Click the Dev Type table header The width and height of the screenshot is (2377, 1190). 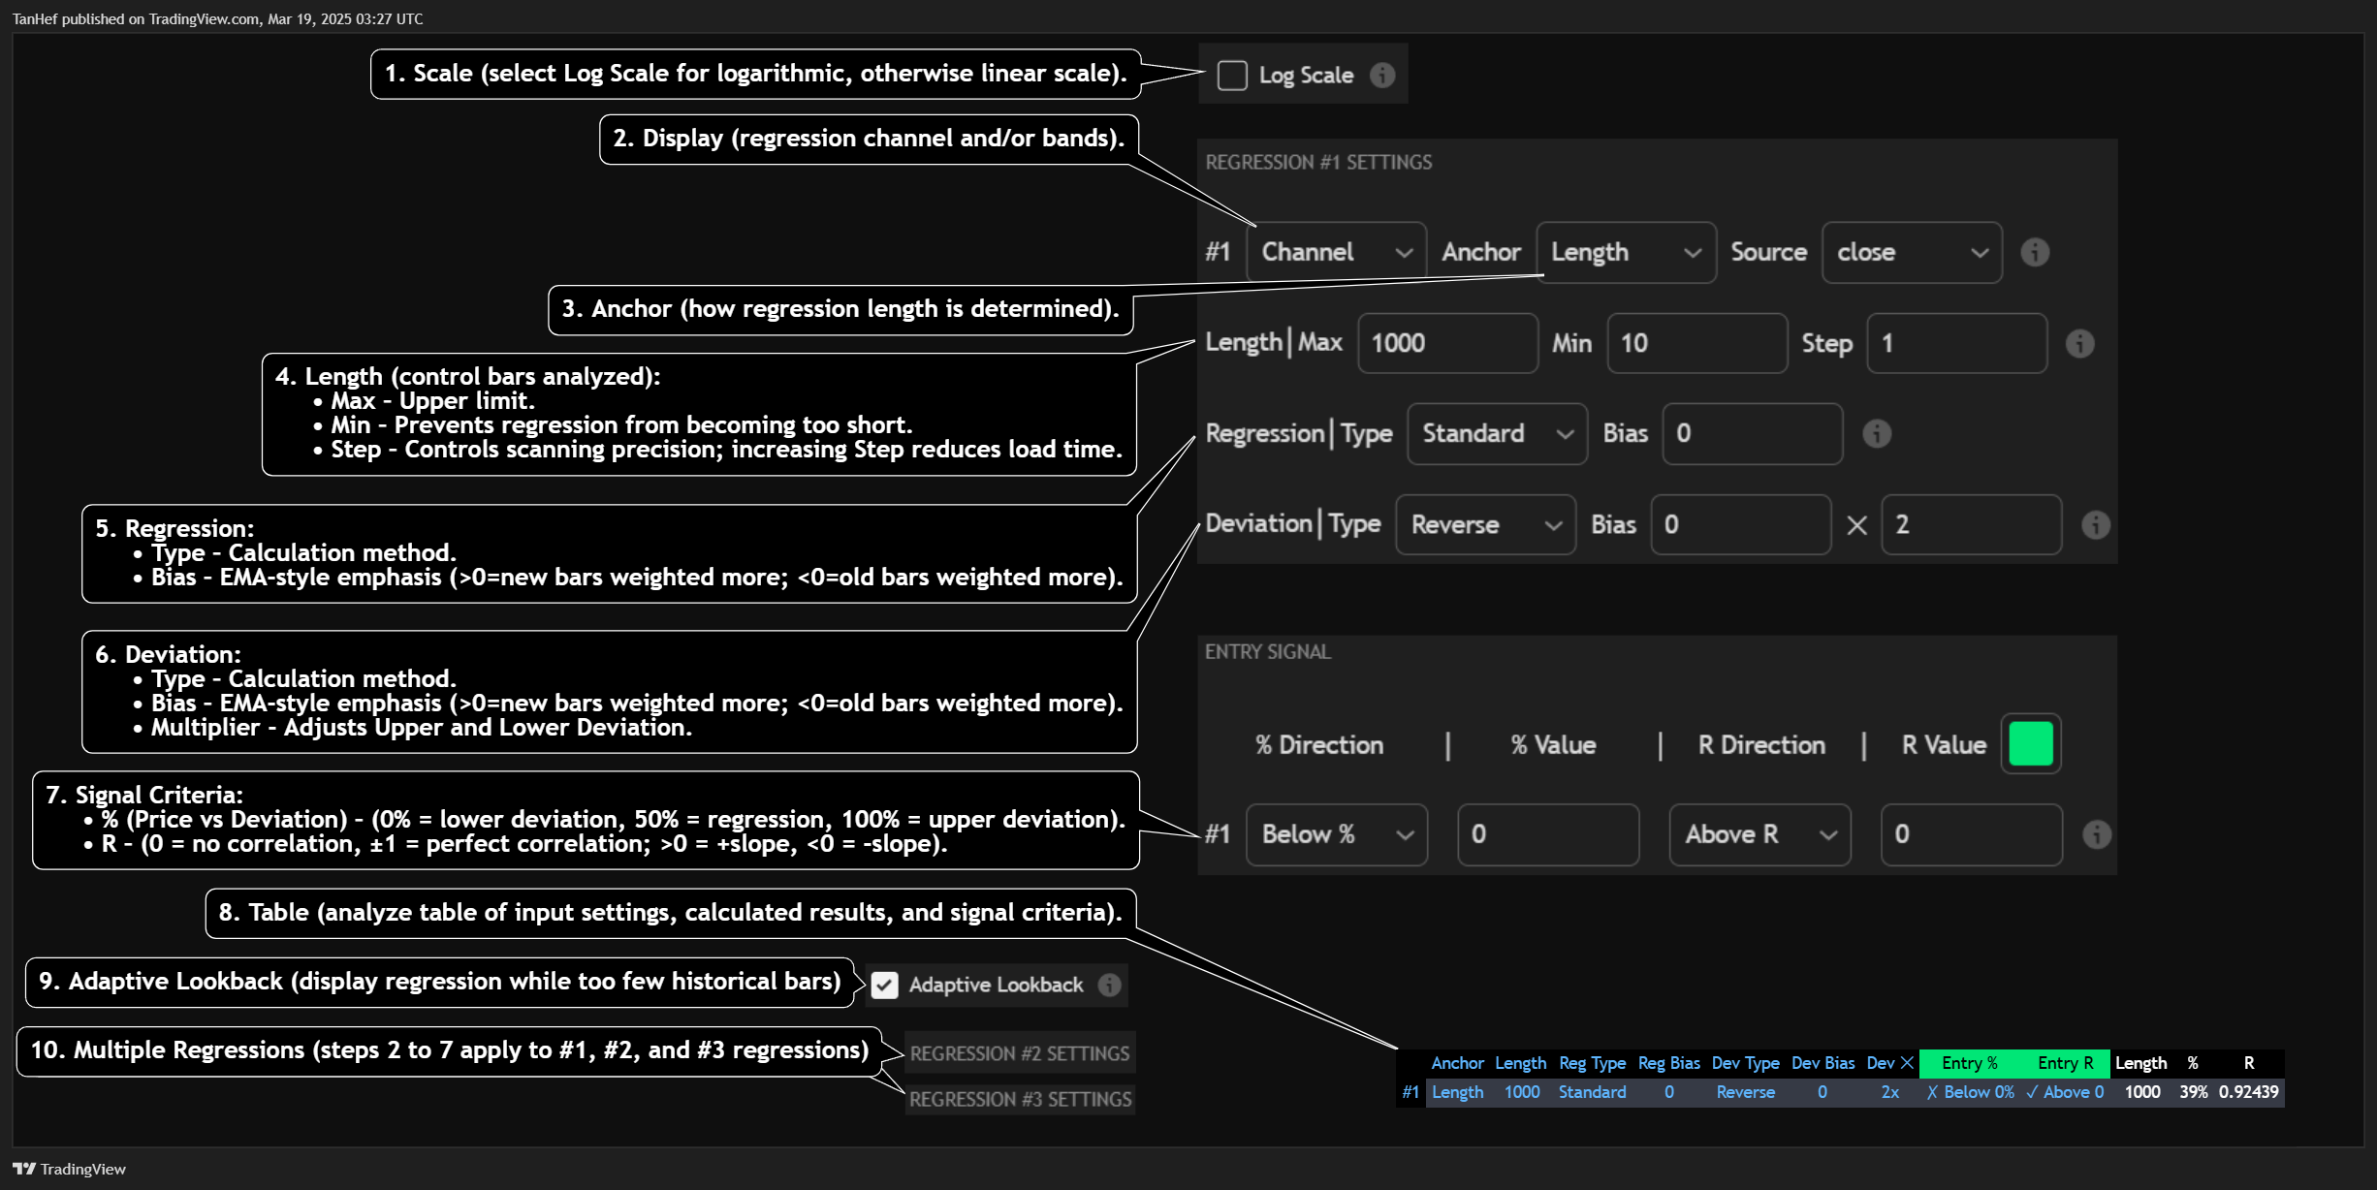click(1745, 1063)
